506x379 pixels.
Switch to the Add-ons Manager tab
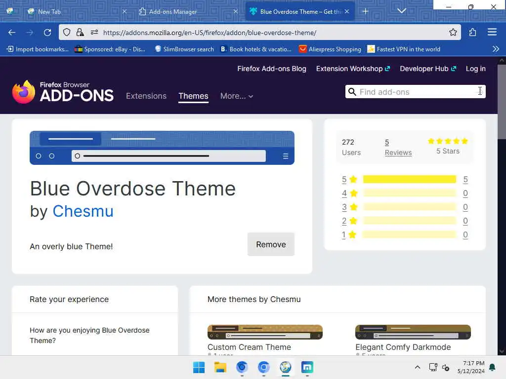pyautogui.click(x=188, y=12)
